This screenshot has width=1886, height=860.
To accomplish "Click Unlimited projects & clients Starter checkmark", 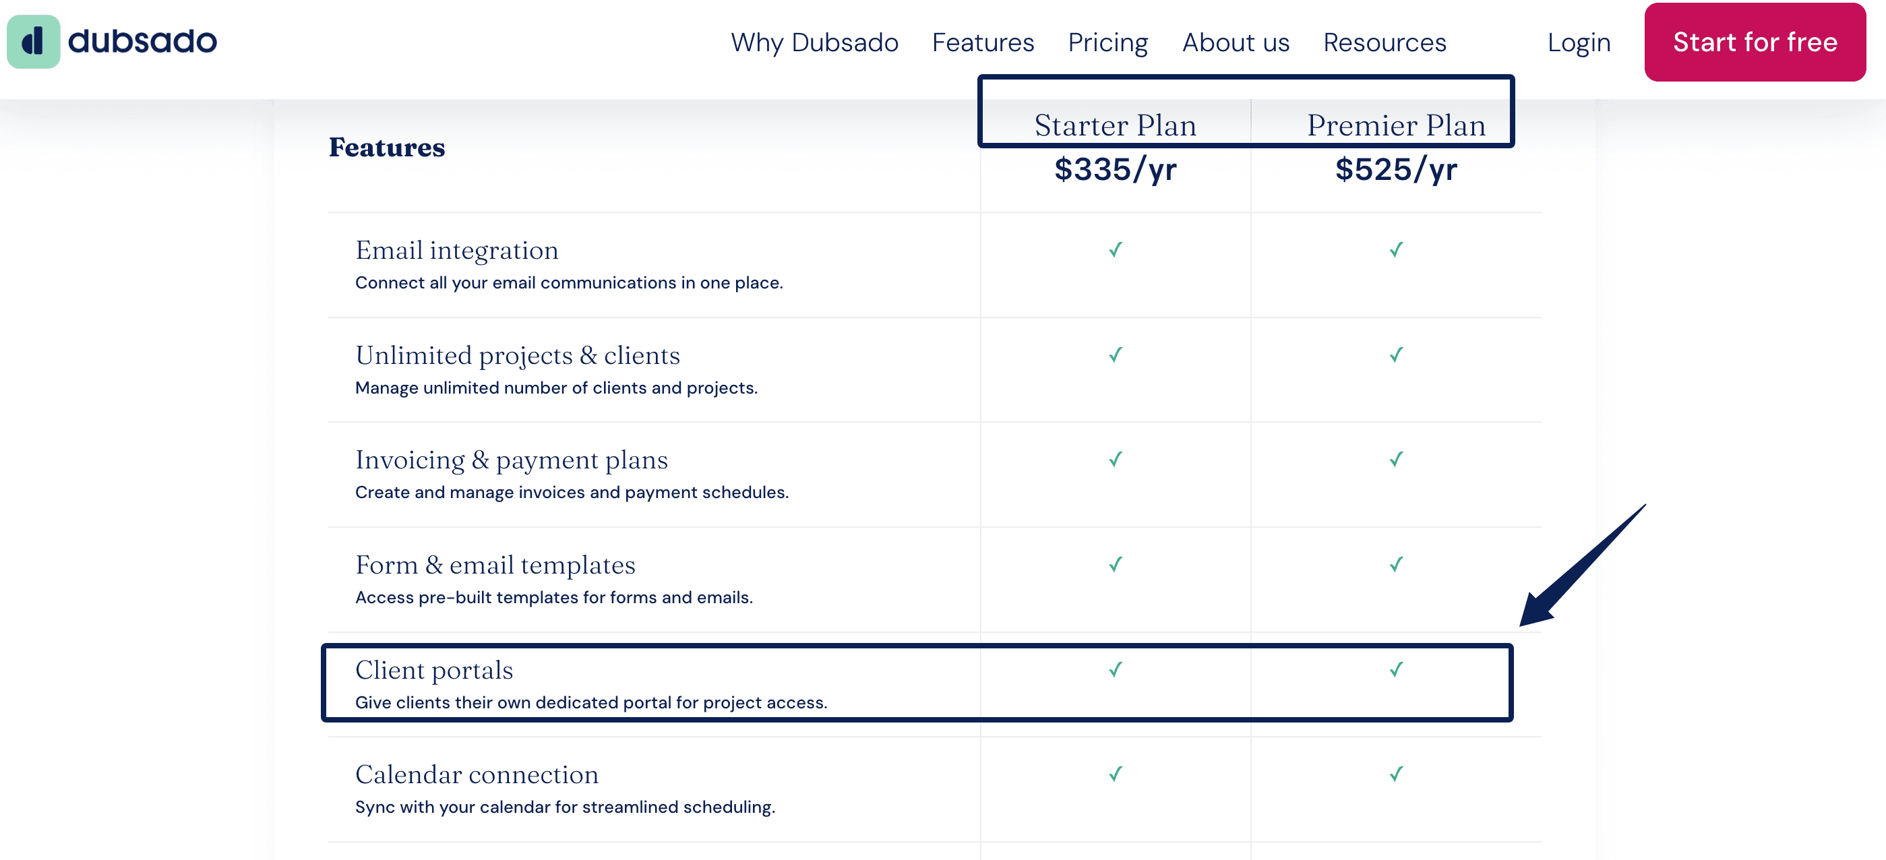I will coord(1115,355).
